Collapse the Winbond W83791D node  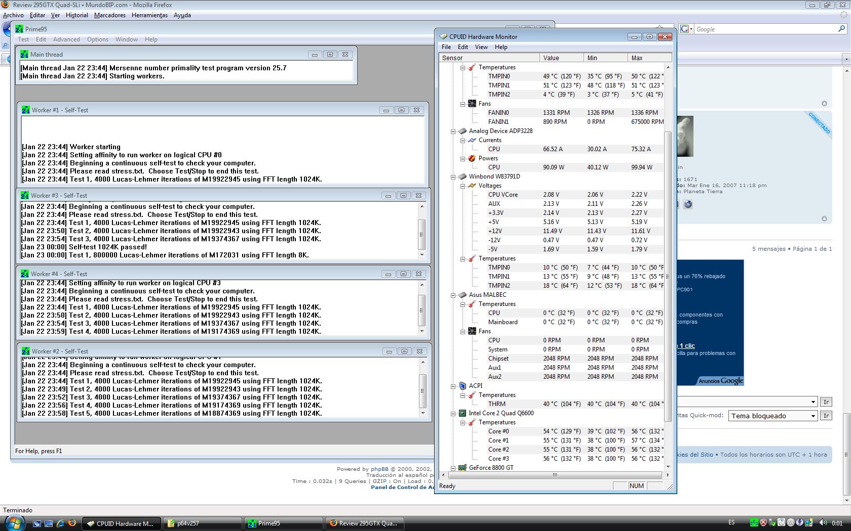coord(453,176)
